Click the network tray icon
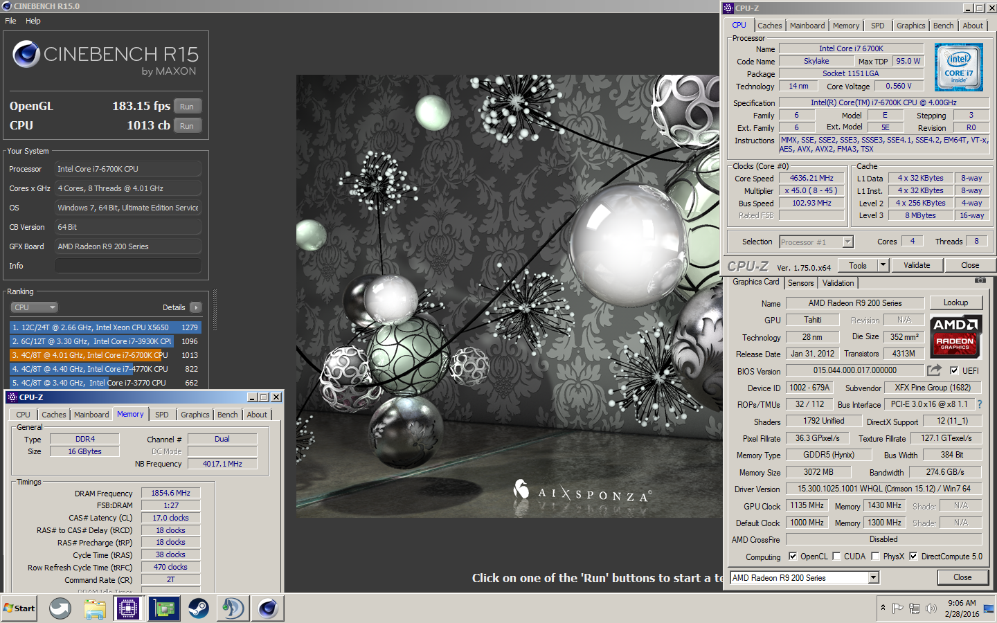Image resolution: width=997 pixels, height=623 pixels. pos(915,608)
